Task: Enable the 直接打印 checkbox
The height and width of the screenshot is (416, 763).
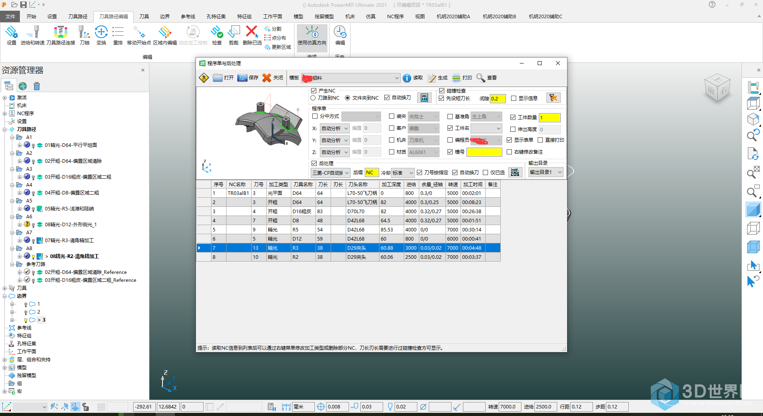Action: tap(540, 140)
